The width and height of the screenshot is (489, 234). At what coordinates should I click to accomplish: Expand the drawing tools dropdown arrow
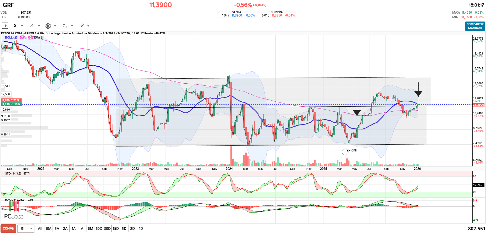[88, 26]
